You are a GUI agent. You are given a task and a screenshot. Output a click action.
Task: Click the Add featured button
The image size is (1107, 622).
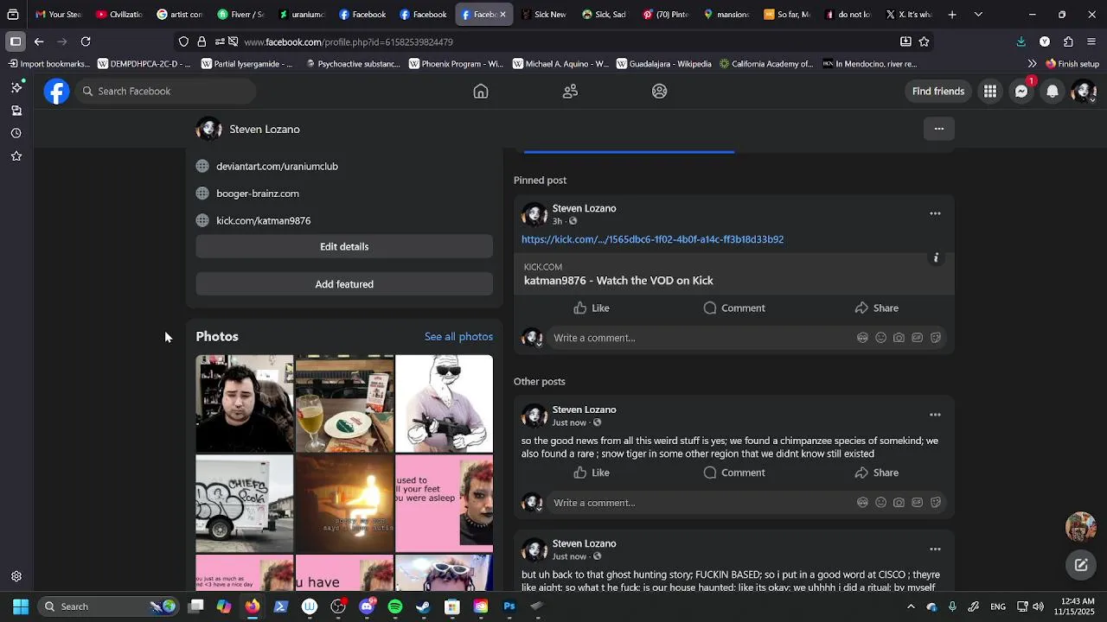tap(344, 284)
